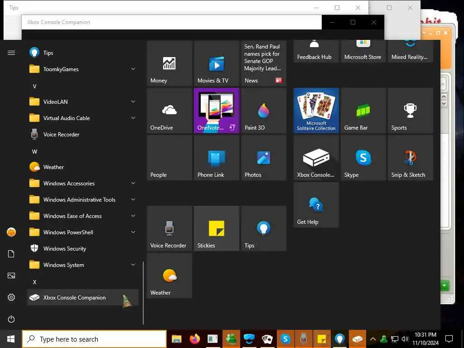The height and width of the screenshot is (348, 464).
Task: Open the News live tile
Action: [x=263, y=63]
